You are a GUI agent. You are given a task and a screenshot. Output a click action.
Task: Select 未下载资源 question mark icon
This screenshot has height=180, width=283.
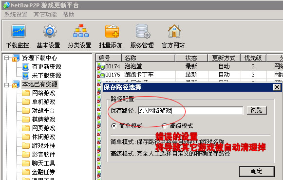[x=25, y=75]
